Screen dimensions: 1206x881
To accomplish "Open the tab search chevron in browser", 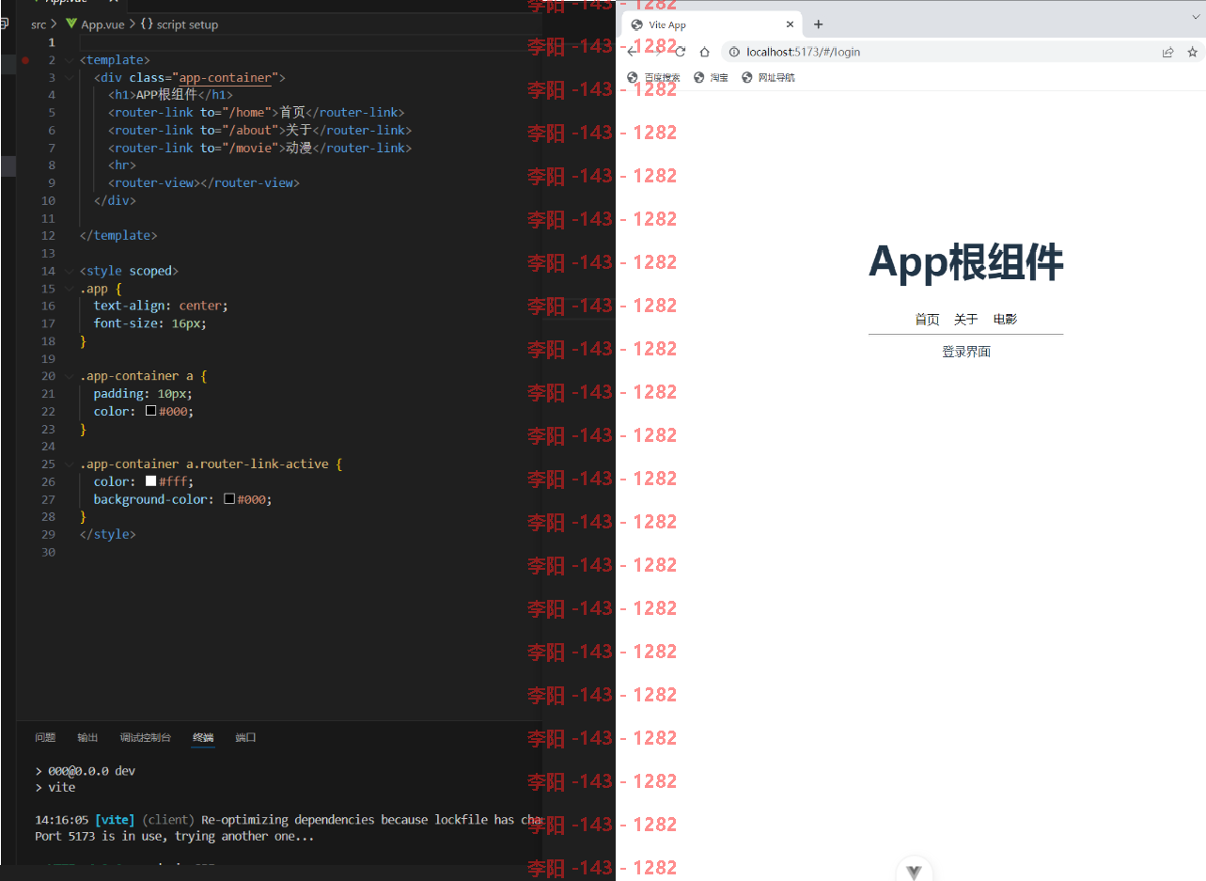I will [x=1196, y=17].
